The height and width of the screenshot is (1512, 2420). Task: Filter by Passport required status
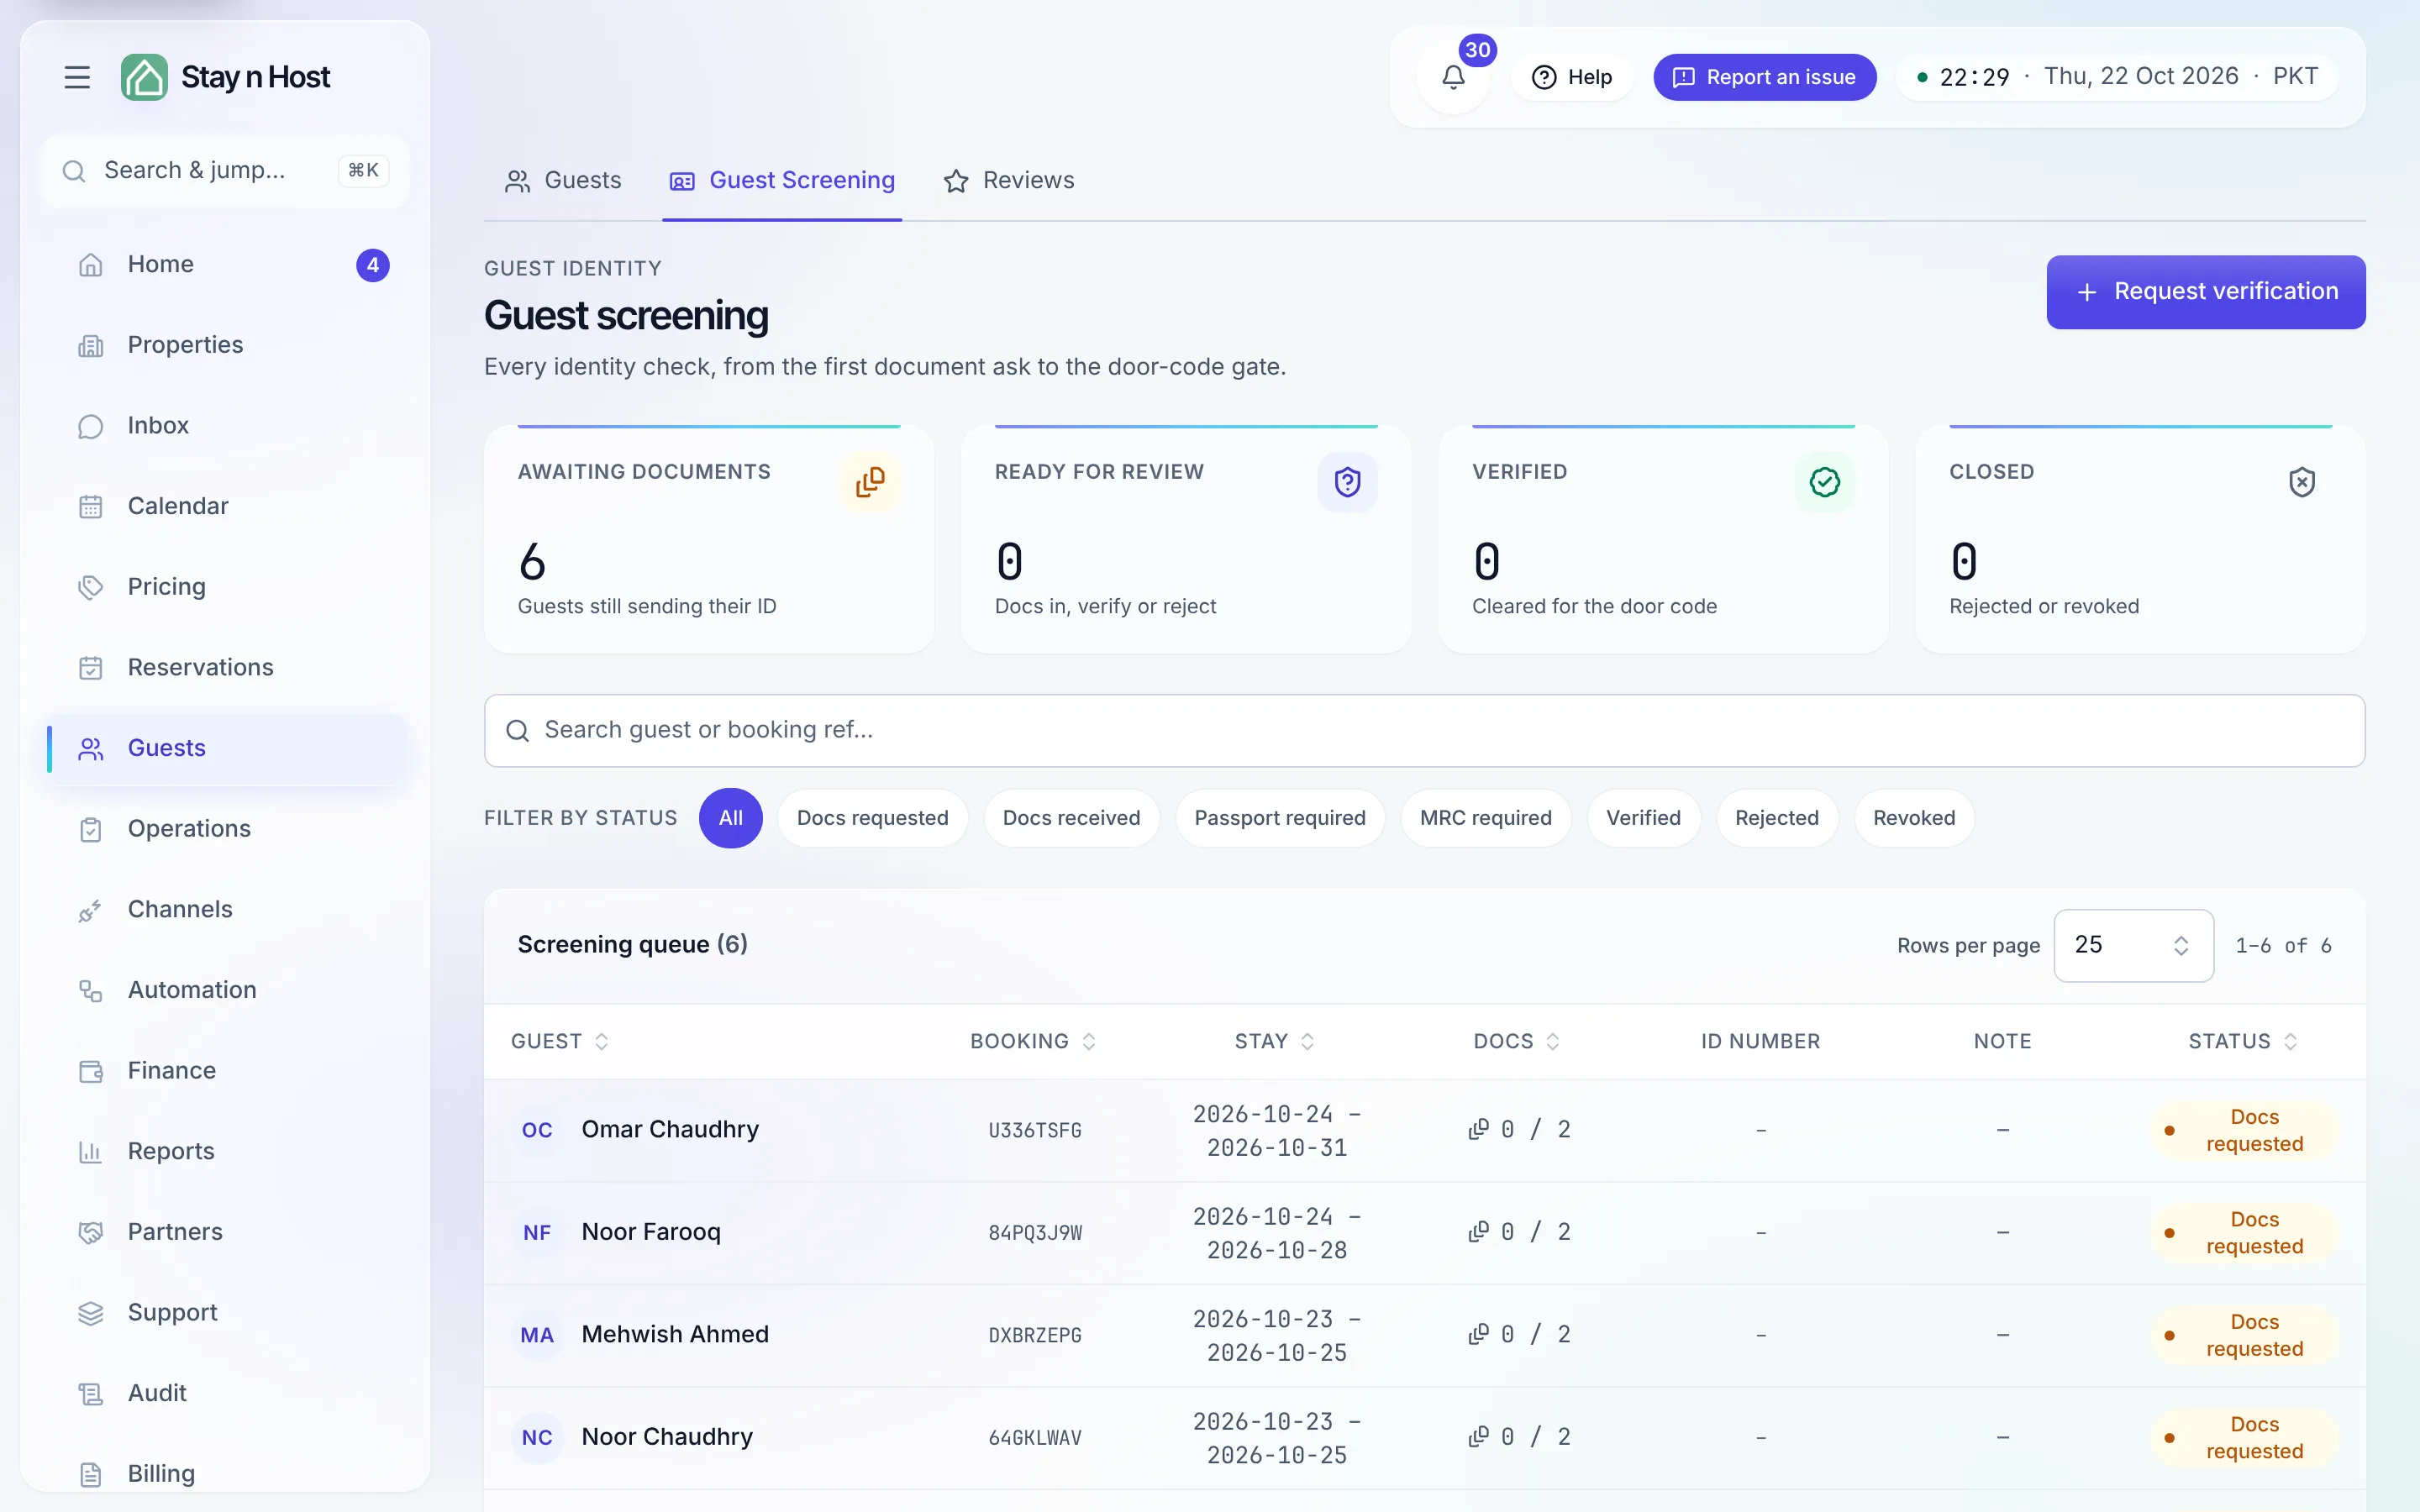coord(1280,818)
